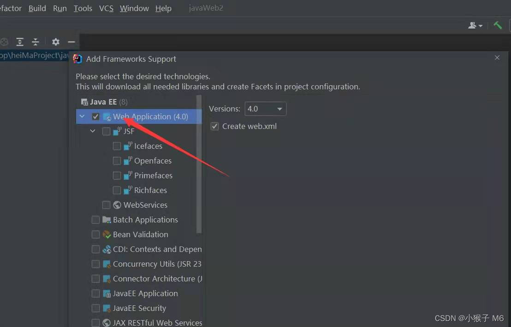Hide the project panel with minus icon
This screenshot has width=511, height=327.
point(71,41)
